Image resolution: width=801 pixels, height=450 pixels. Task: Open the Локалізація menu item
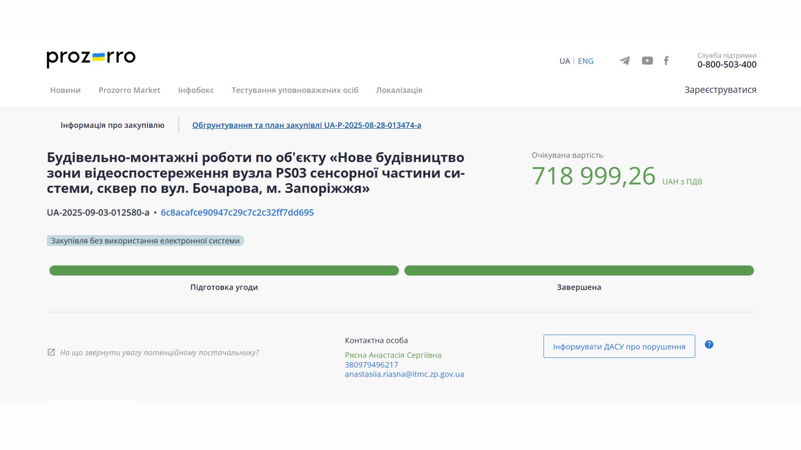point(399,90)
